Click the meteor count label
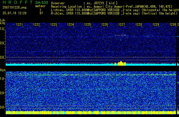179x117 pixels. pos(40,6)
